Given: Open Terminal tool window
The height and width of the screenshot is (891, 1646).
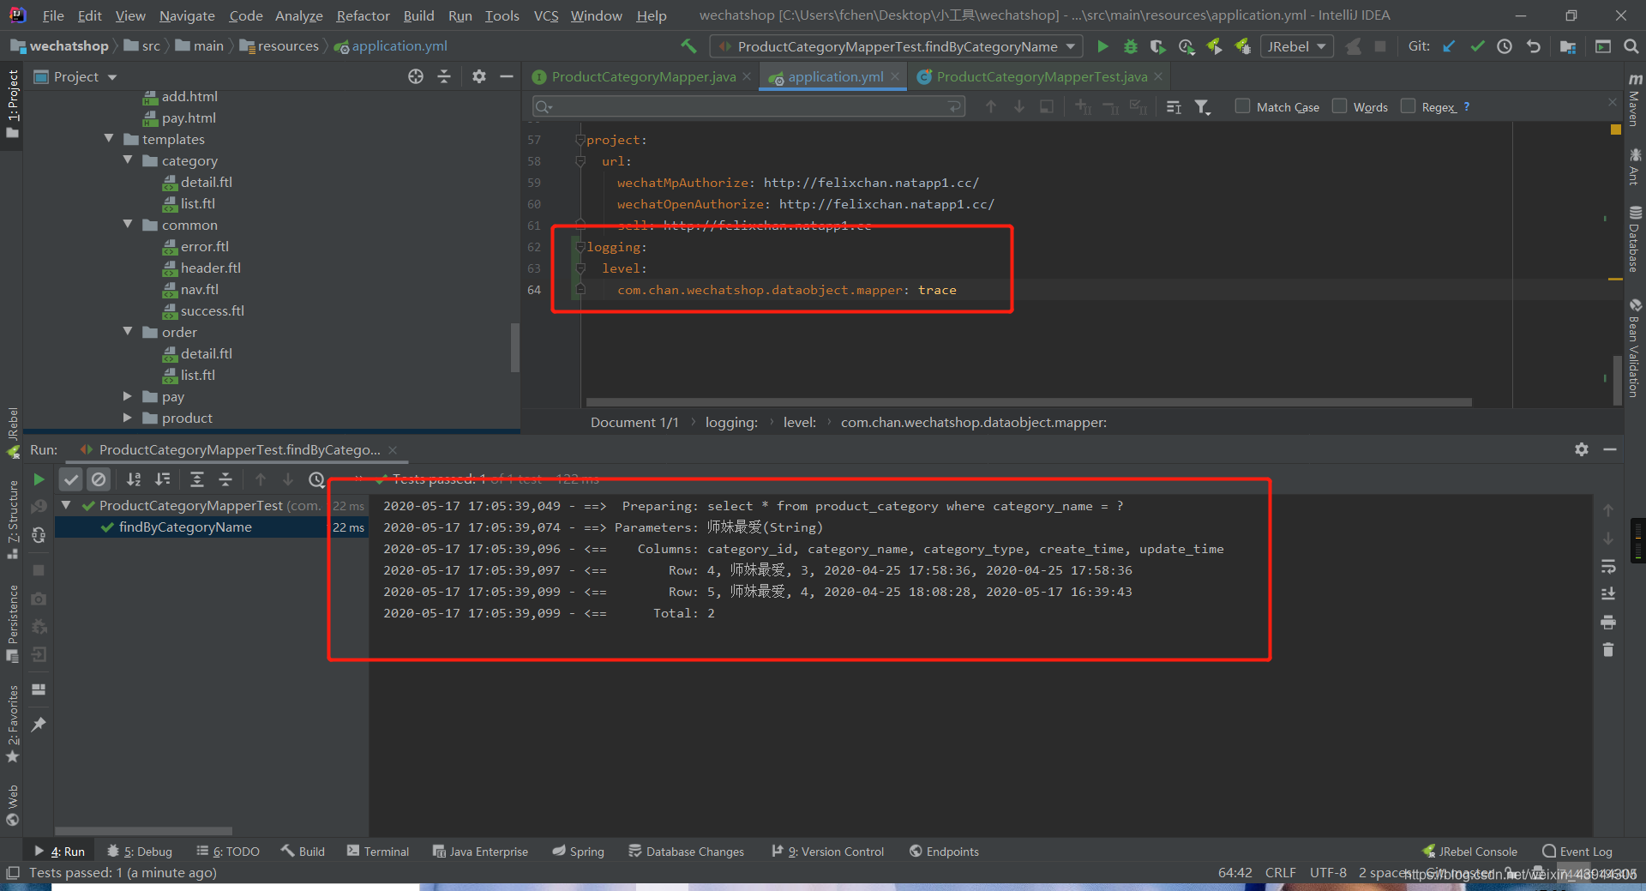Looking at the screenshot, I should click(x=378, y=851).
